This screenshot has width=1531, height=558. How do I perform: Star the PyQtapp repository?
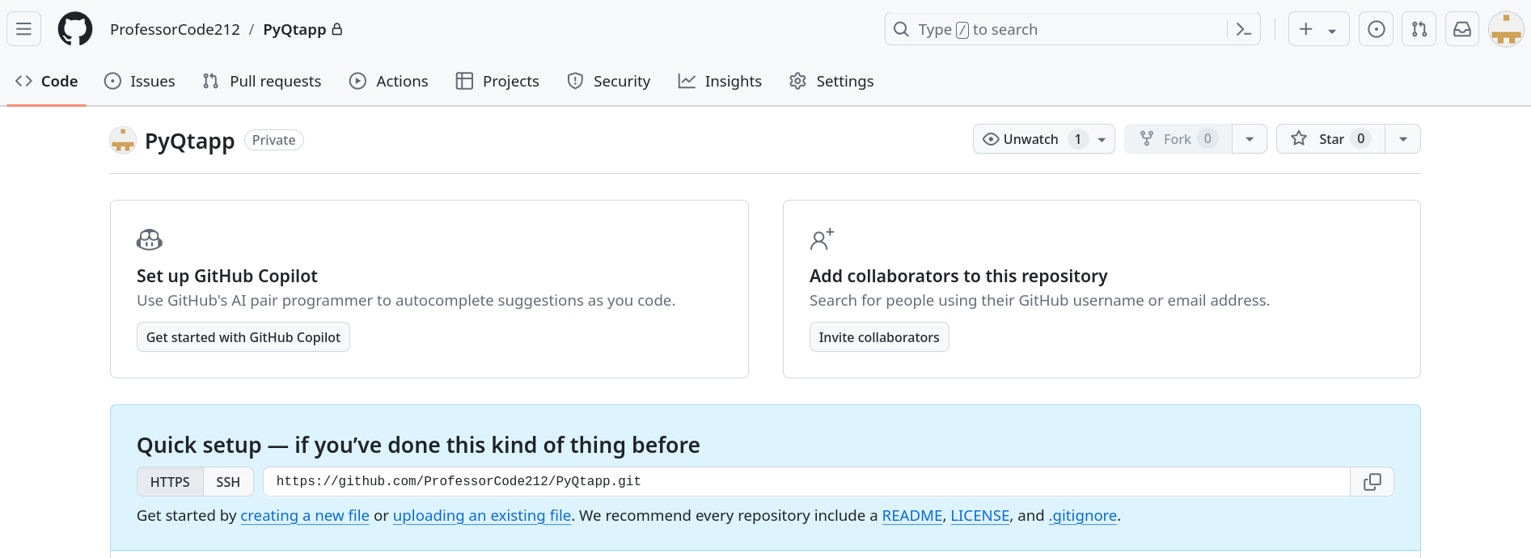[x=1330, y=139]
